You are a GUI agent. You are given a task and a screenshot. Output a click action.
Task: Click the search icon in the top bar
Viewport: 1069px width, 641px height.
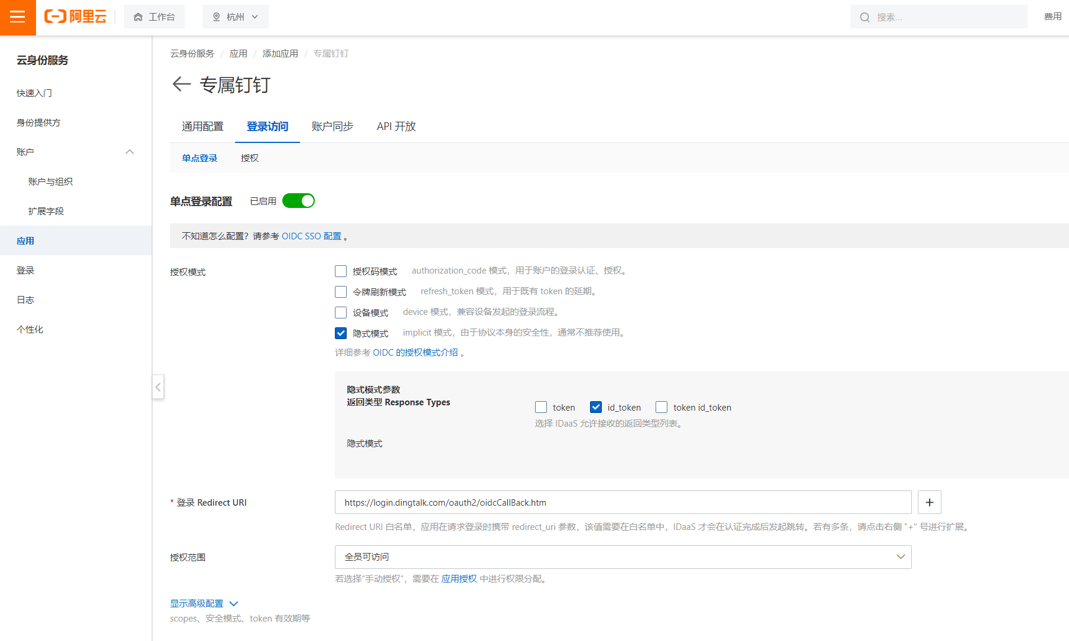point(865,17)
